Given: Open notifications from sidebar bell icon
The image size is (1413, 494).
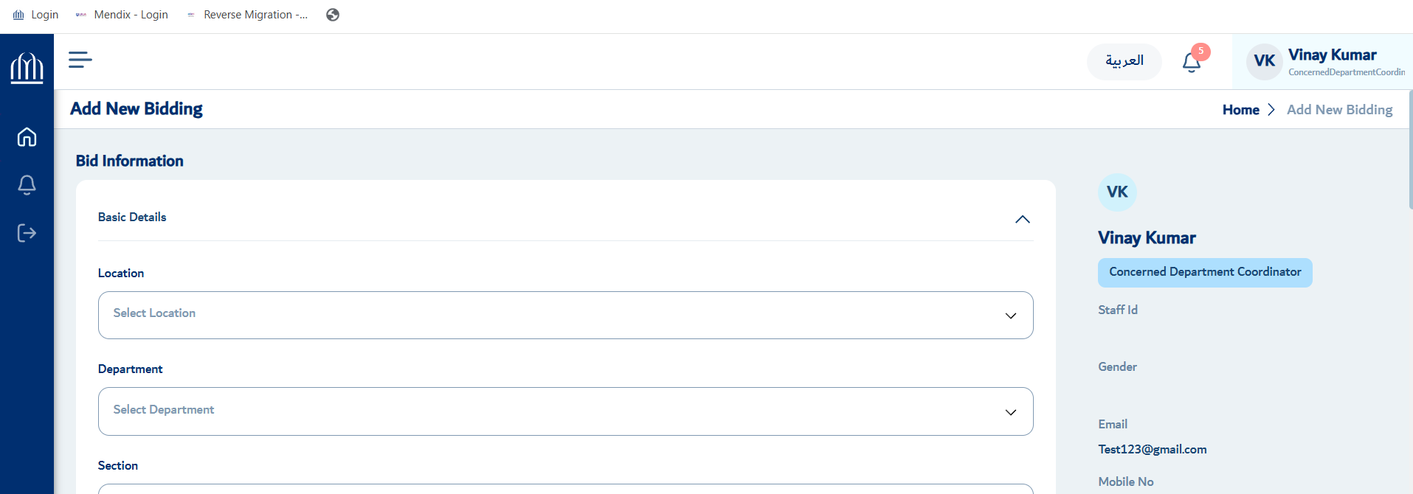Looking at the screenshot, I should point(27,184).
